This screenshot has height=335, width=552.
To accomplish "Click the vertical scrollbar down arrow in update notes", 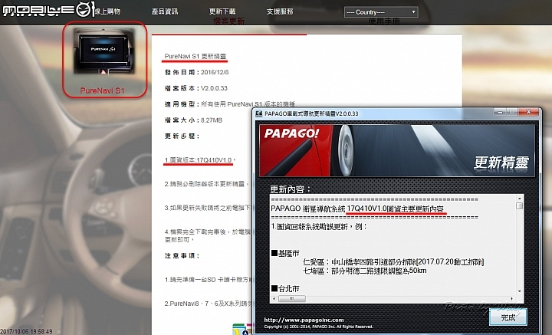I will point(519,291).
